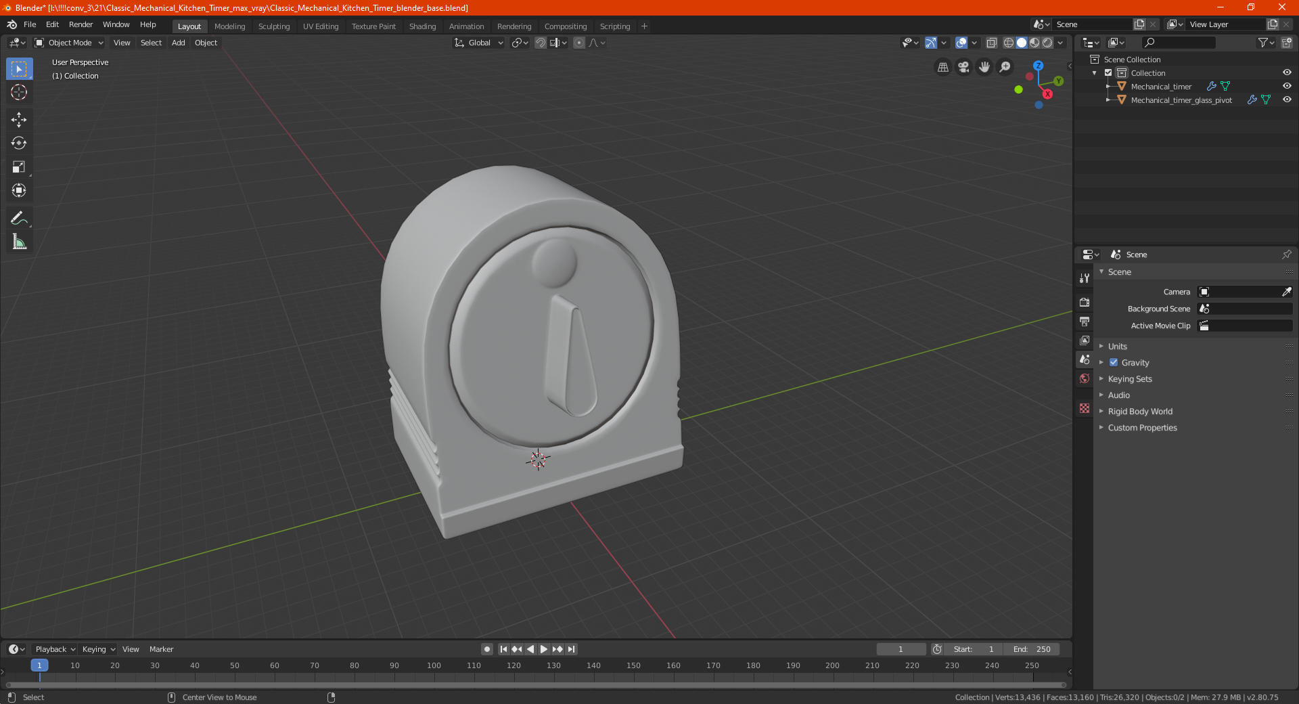Select the Select Box tool

(x=19, y=69)
